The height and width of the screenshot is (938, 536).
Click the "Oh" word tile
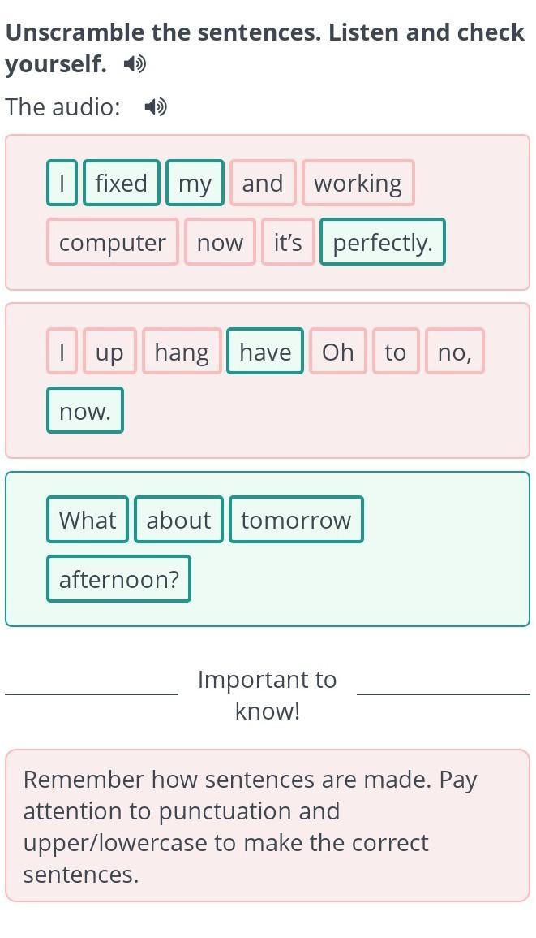coord(338,352)
